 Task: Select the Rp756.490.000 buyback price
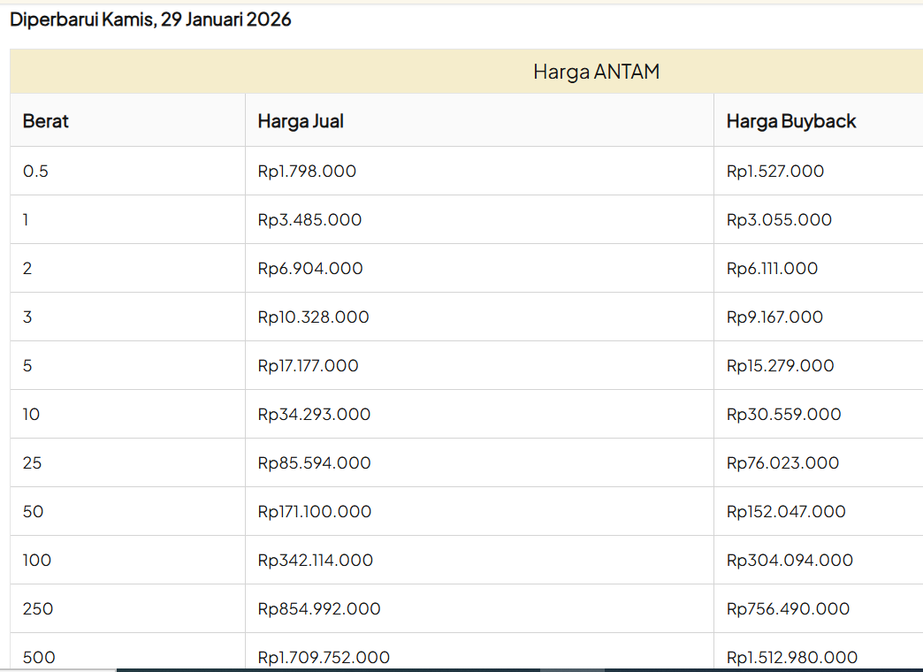coord(788,609)
